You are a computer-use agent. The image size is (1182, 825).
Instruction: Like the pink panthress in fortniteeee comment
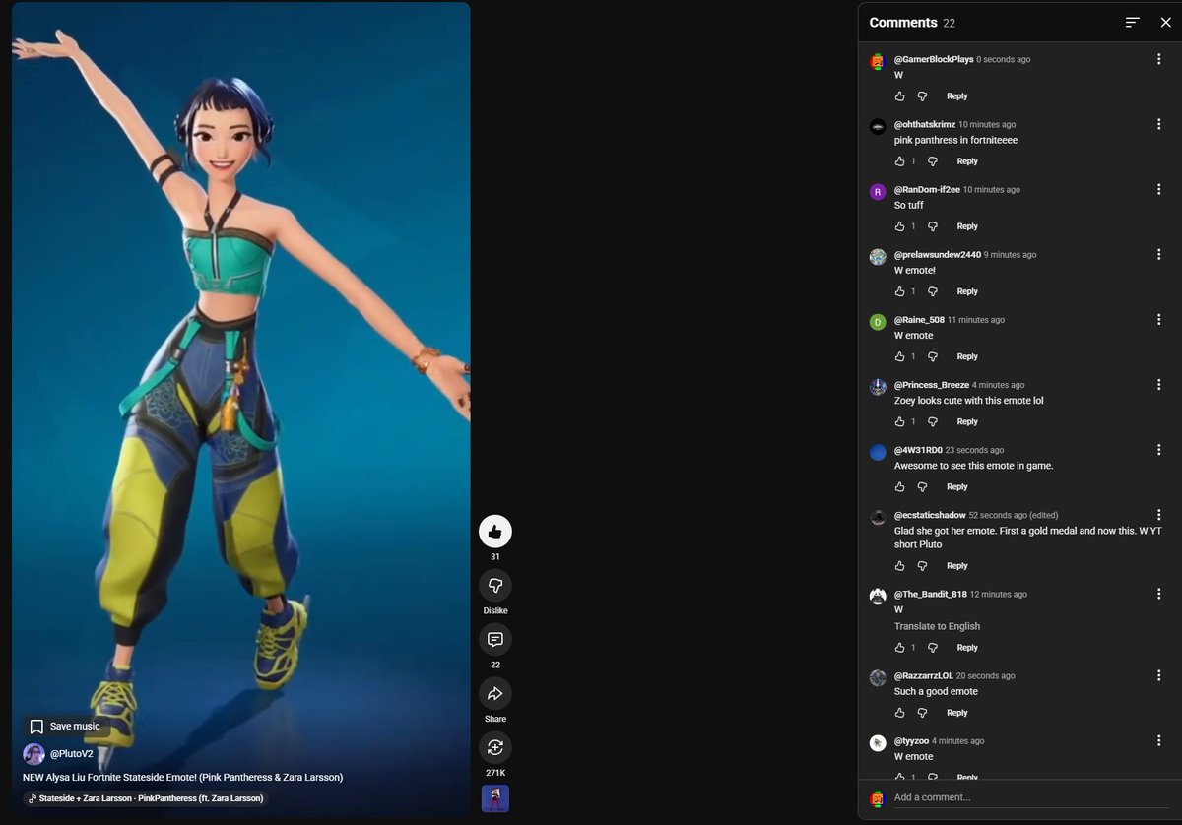click(x=900, y=161)
